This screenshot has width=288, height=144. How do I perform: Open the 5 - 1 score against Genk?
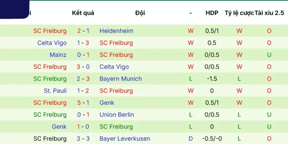83,103
